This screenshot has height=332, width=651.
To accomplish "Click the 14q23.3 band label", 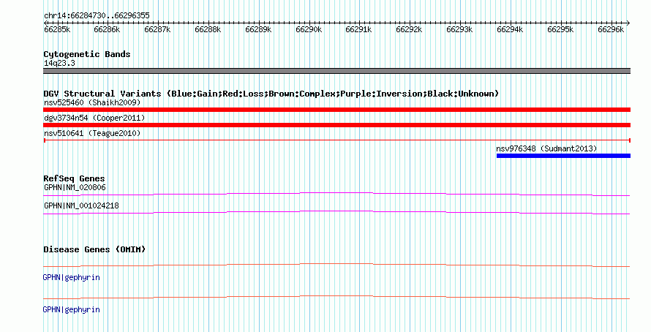I will pyautogui.click(x=59, y=63).
